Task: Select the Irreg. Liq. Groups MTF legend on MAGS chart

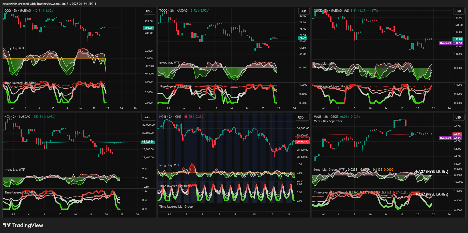Action: click(x=329, y=170)
